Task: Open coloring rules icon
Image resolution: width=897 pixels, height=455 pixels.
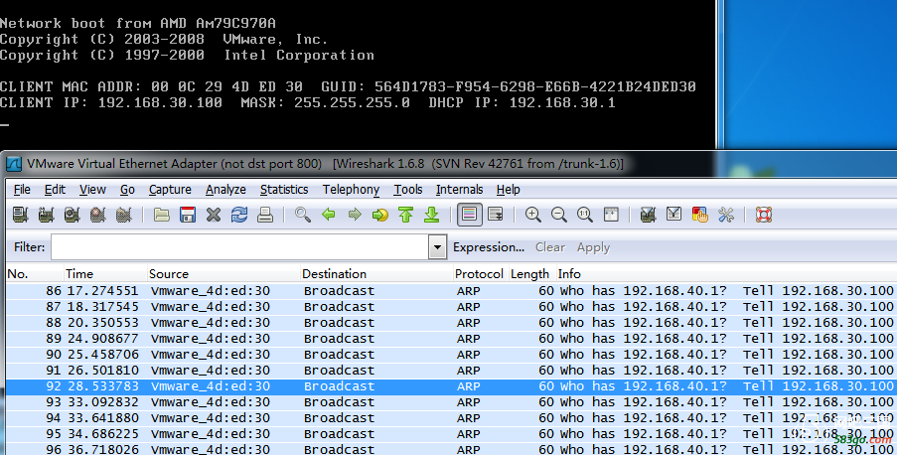Action: point(699,215)
